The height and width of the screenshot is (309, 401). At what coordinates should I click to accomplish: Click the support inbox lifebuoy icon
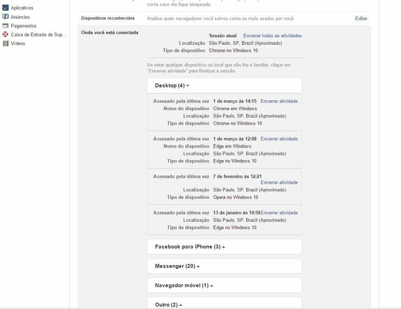pyautogui.click(x=6, y=35)
